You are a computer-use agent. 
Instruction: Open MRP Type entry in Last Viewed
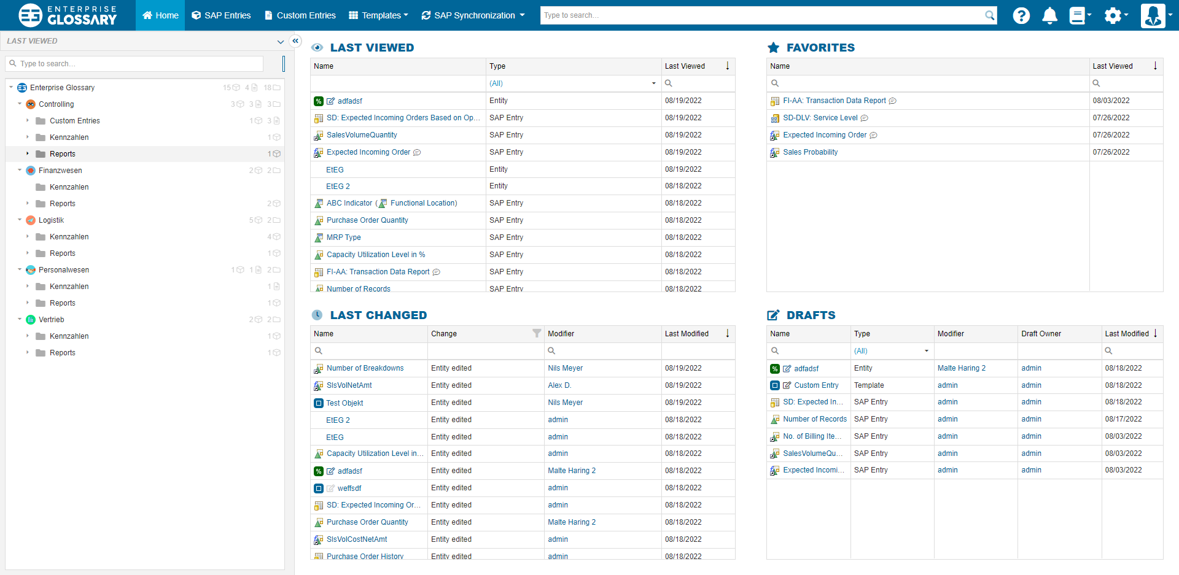coord(344,237)
